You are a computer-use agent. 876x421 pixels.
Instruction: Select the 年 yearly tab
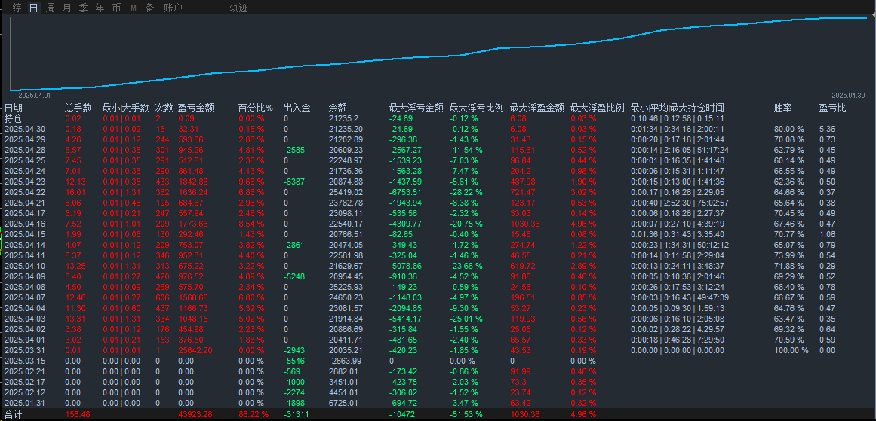coord(100,8)
